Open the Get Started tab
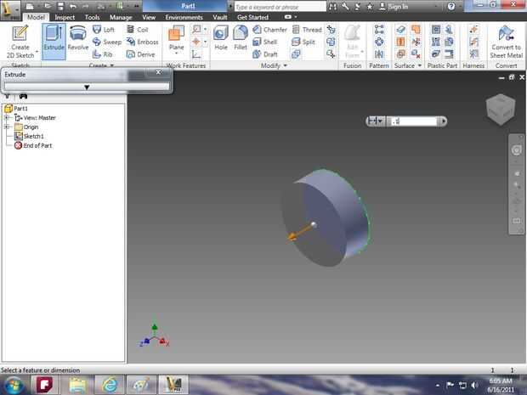Screen dimensions: 527x395 click(252, 17)
